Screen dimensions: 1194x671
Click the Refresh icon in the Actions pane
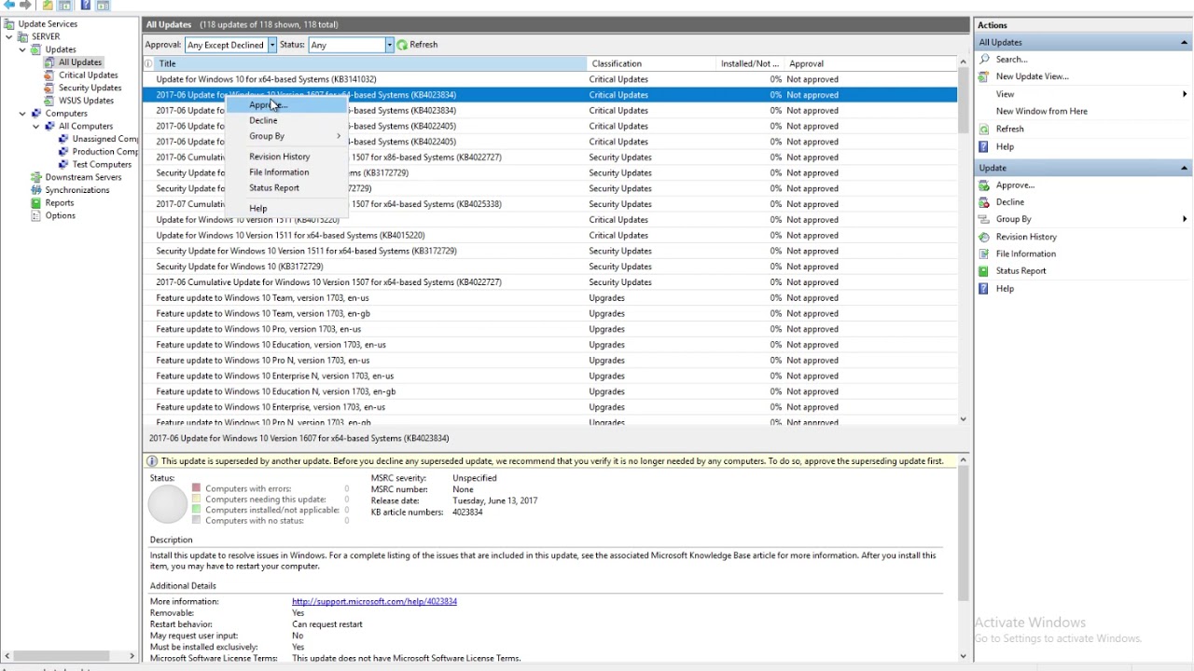[x=984, y=129]
